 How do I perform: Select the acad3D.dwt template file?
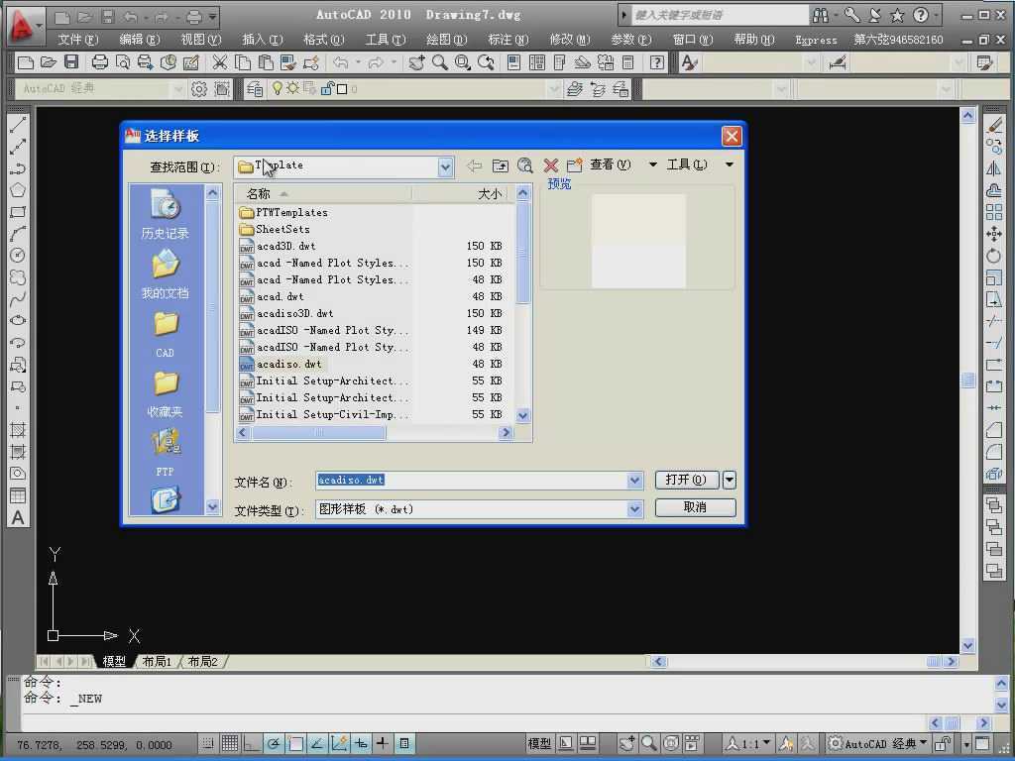[285, 246]
